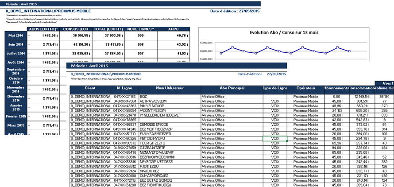Select the Août 2014 row label
The height and width of the screenshot is (187, 394).
[x=15, y=62]
